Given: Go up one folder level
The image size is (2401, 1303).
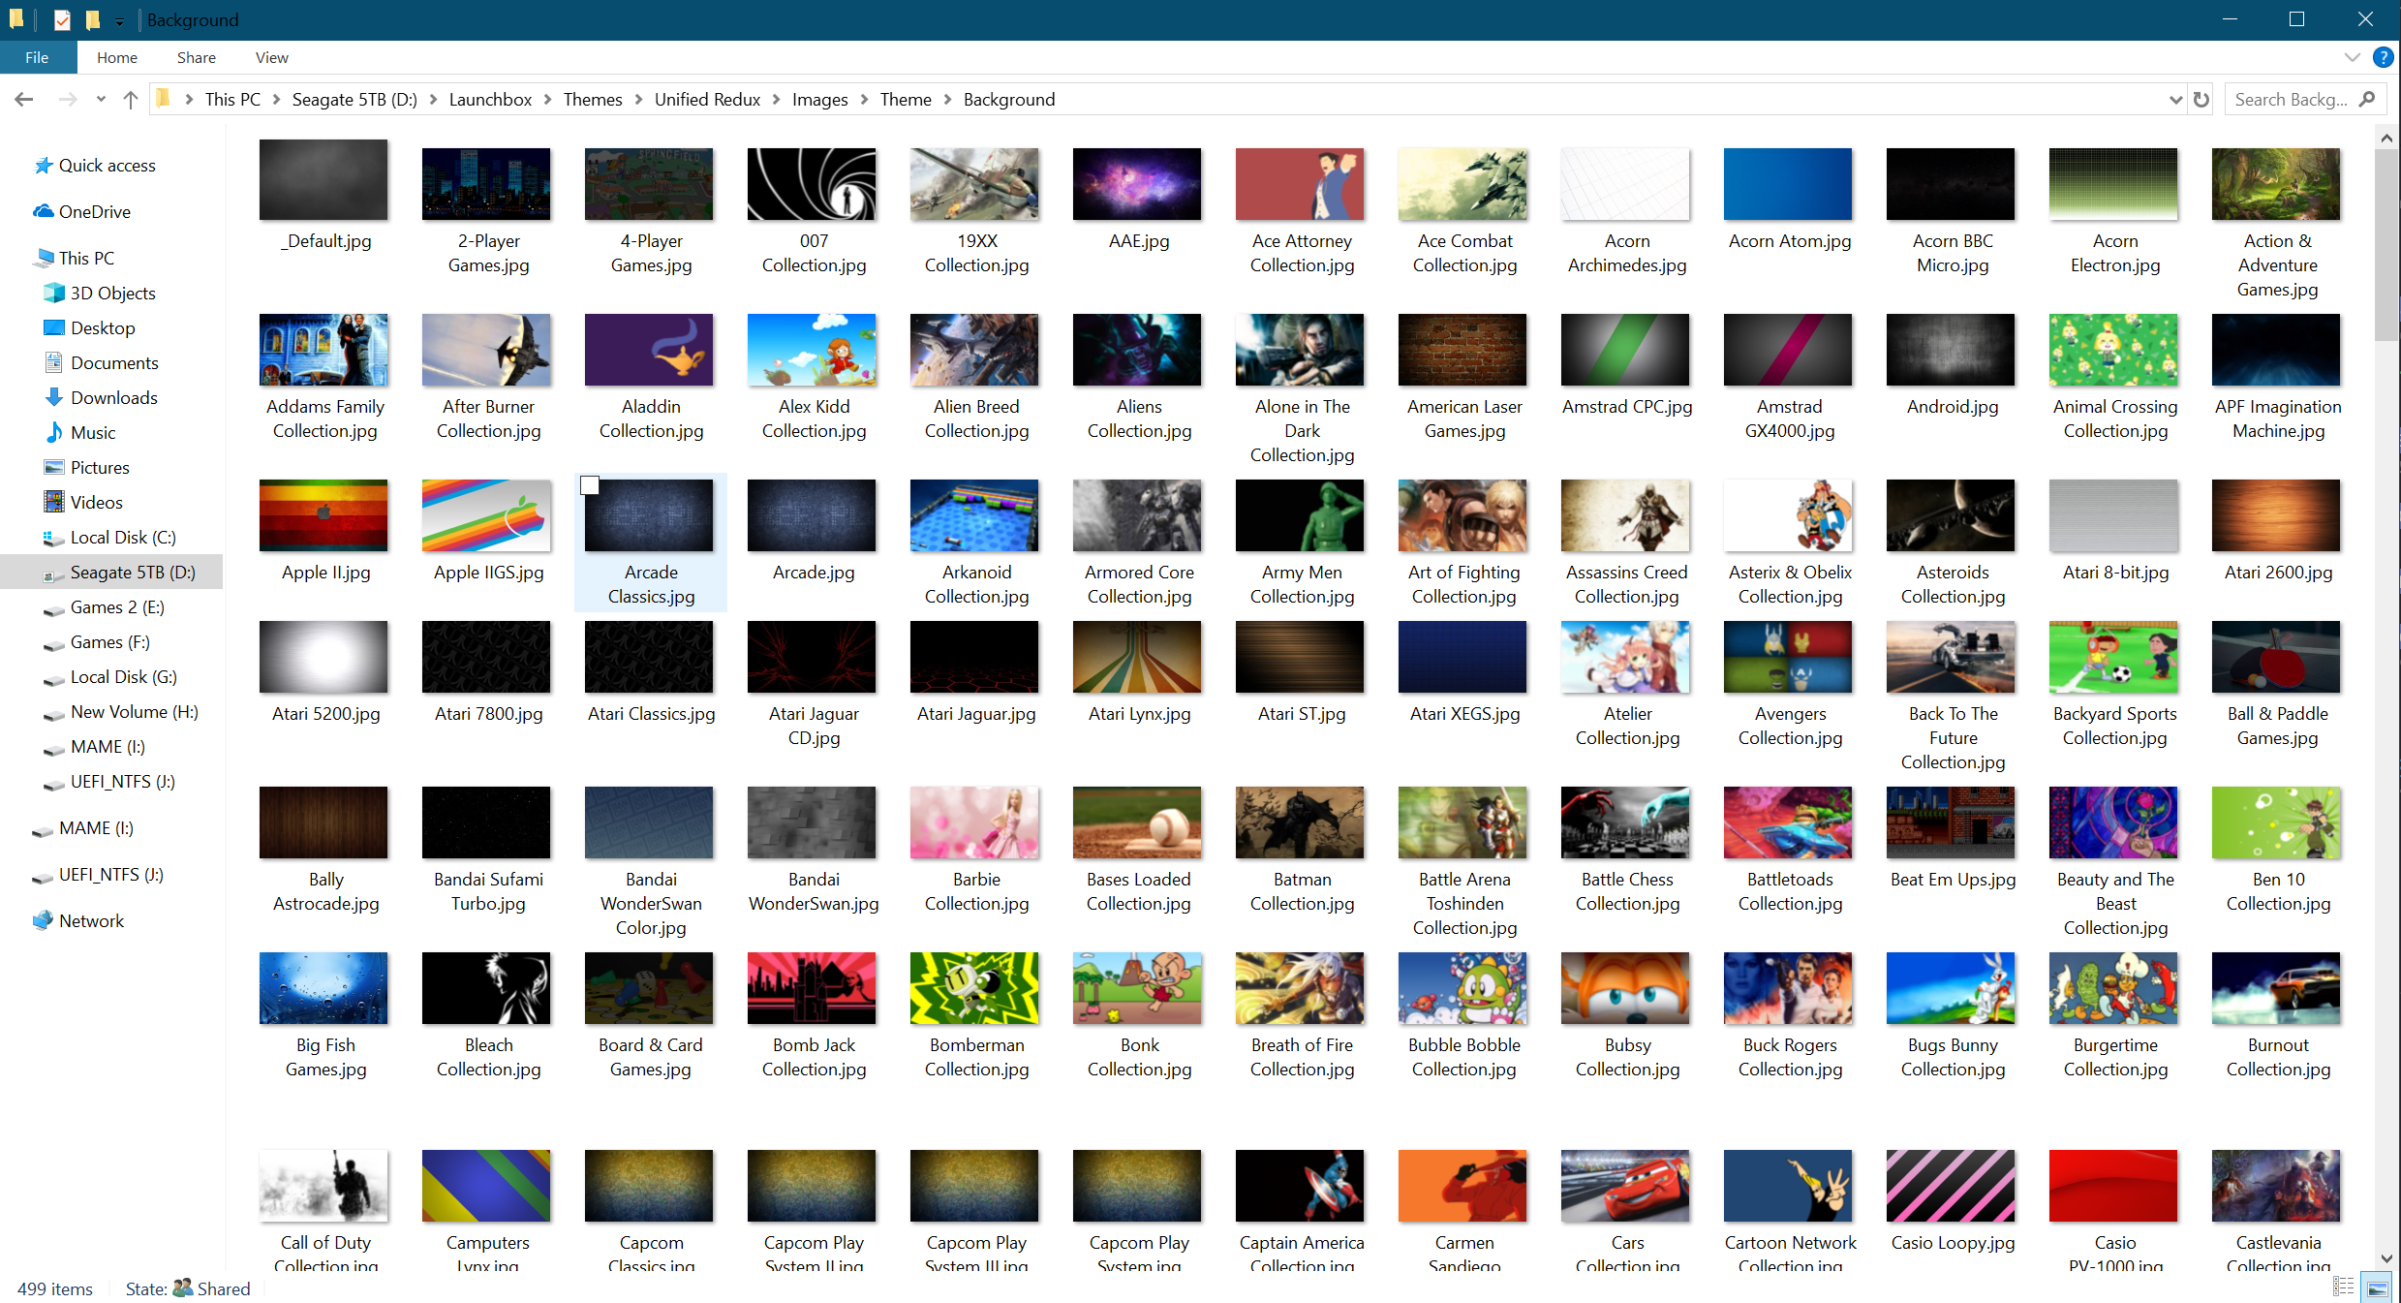Looking at the screenshot, I should 131,99.
